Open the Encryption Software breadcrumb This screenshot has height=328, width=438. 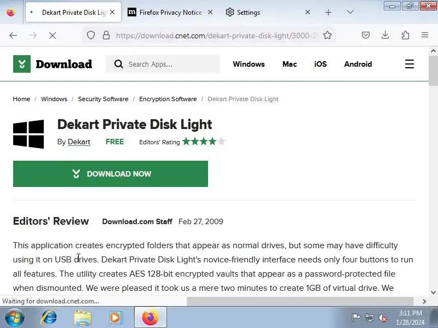[168, 99]
